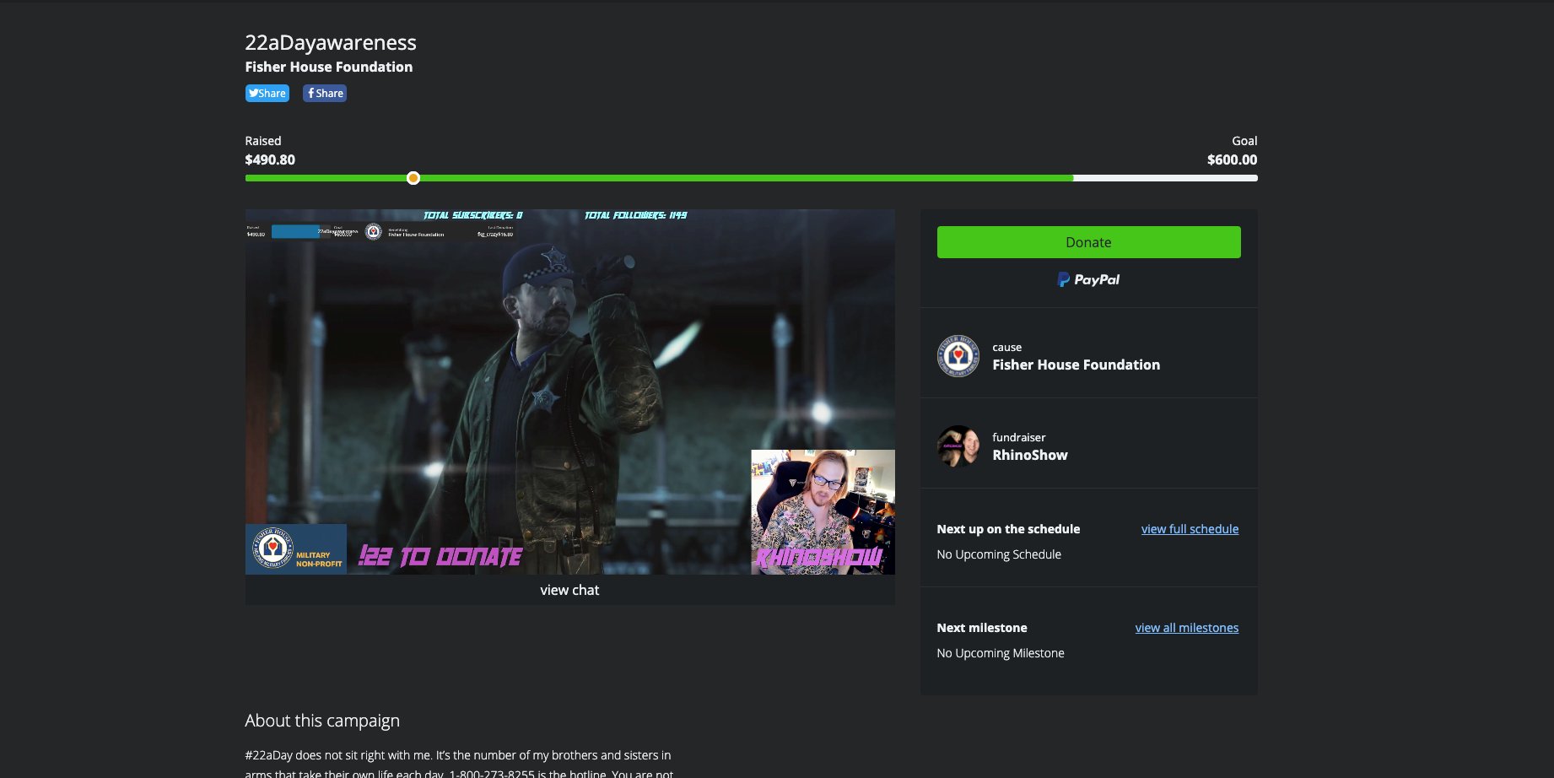Click the RhinoShow fundraiser name

pyautogui.click(x=1029, y=456)
